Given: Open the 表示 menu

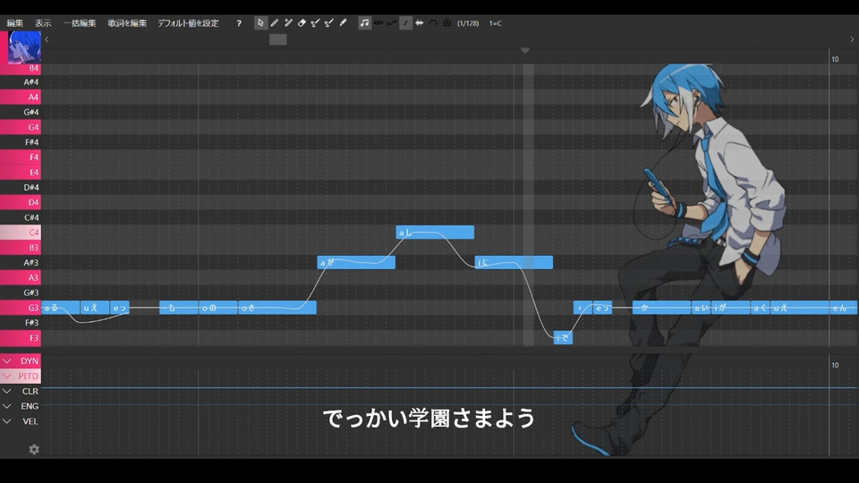Looking at the screenshot, I should (x=43, y=23).
